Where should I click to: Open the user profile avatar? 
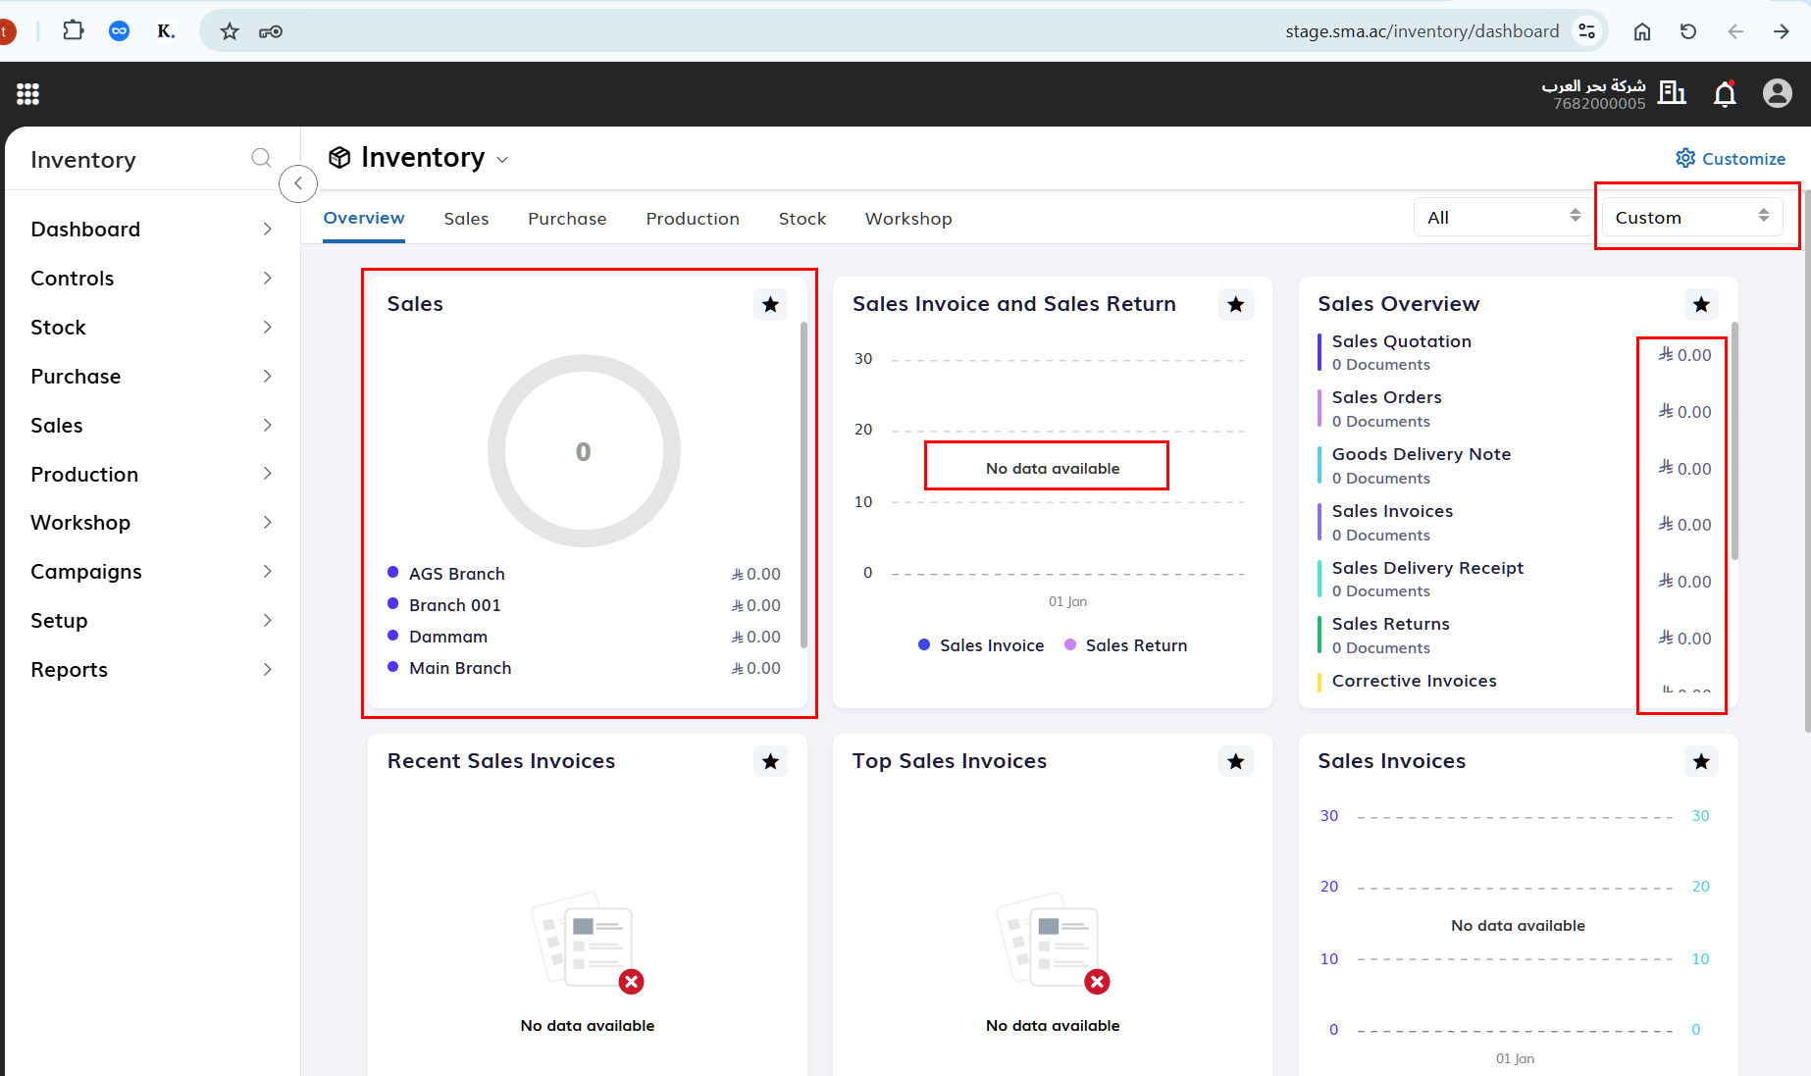click(1778, 93)
